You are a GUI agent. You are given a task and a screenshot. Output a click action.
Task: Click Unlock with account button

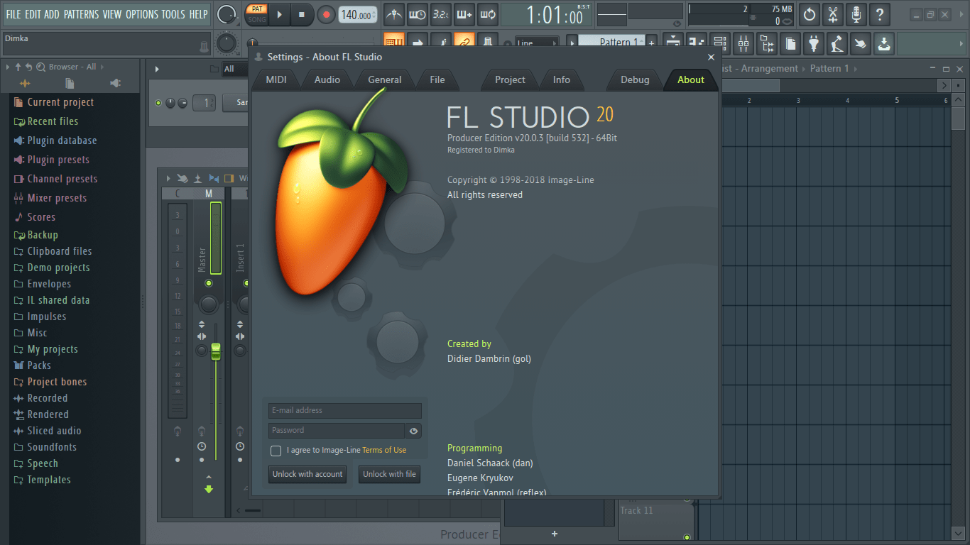point(307,474)
